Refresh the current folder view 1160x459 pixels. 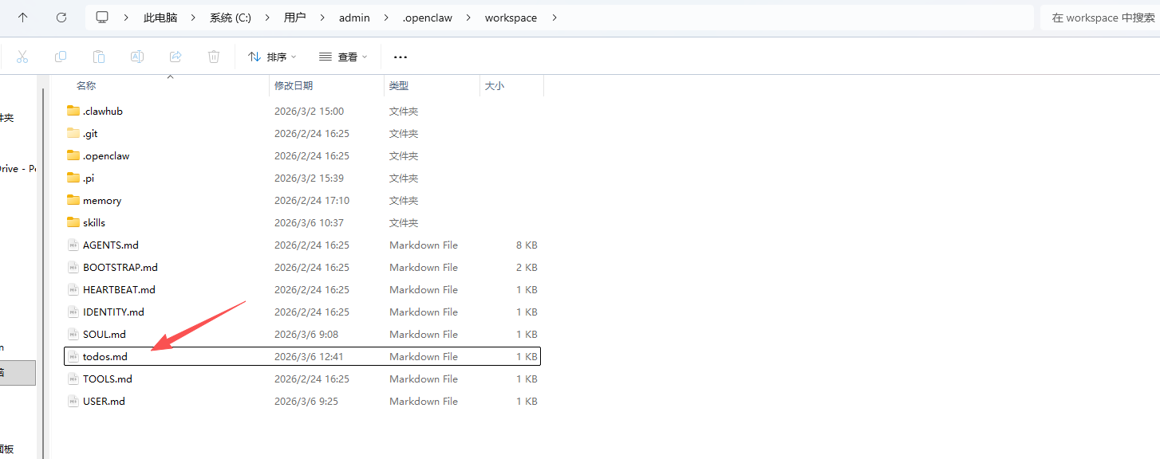[x=61, y=18]
